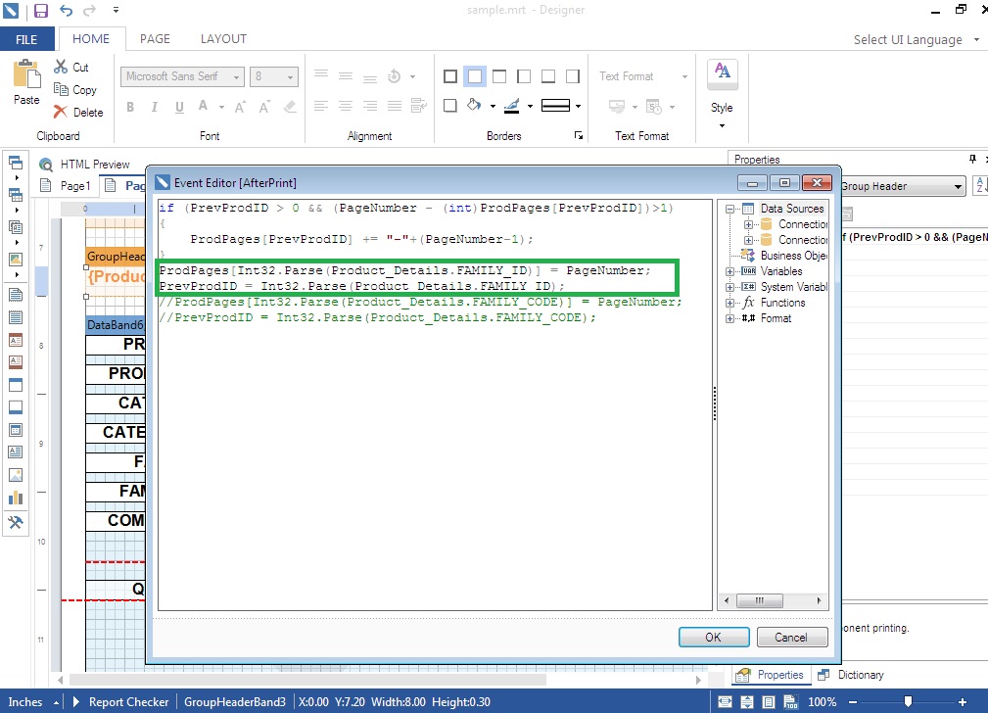Screen dimensions: 988x713
Task: Toggle Underline font formatting
Action: (x=179, y=107)
